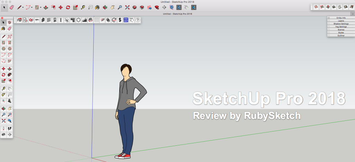Image resolution: width=355 pixels, height=162 pixels.
Task: Pick the Move tool in top toolbar
Action: [x=60, y=7]
